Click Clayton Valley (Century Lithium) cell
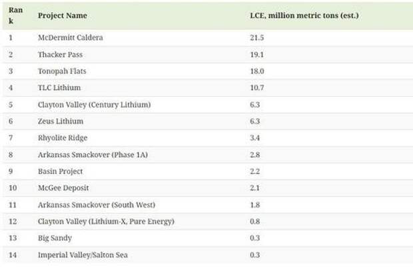The image size is (413, 269). click(x=94, y=104)
